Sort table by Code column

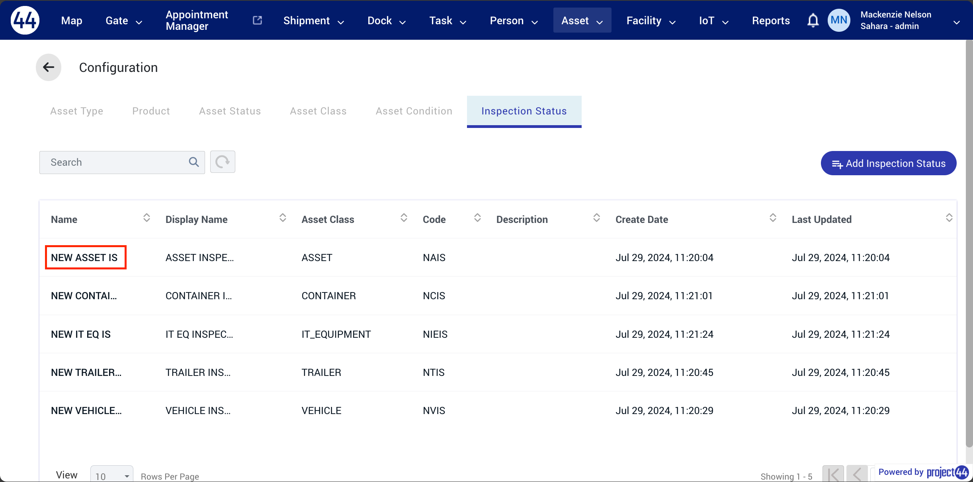pos(477,218)
